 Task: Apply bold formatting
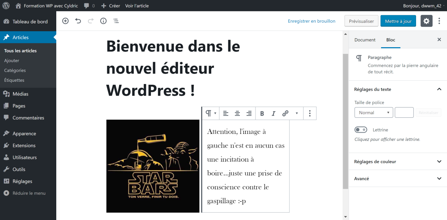coord(262,113)
